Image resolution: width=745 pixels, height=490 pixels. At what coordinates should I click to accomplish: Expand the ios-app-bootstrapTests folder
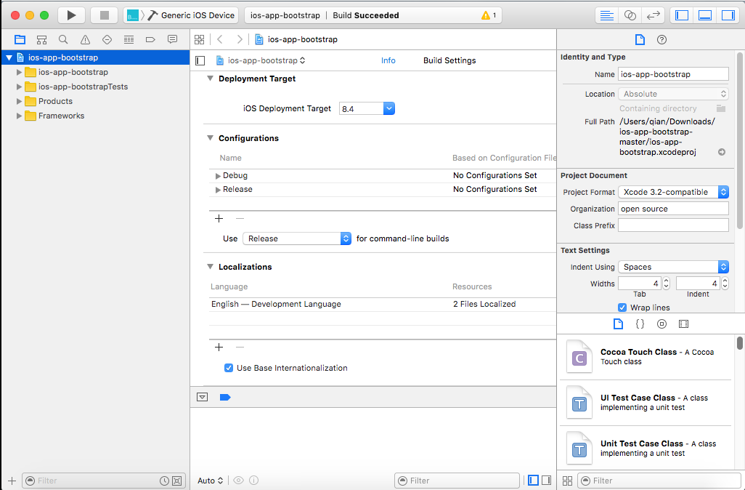point(20,87)
